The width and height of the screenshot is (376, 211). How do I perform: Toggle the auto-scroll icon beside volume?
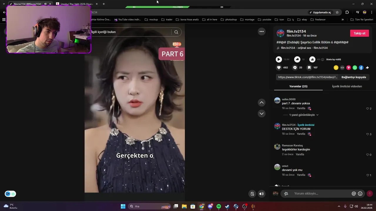click(252, 194)
